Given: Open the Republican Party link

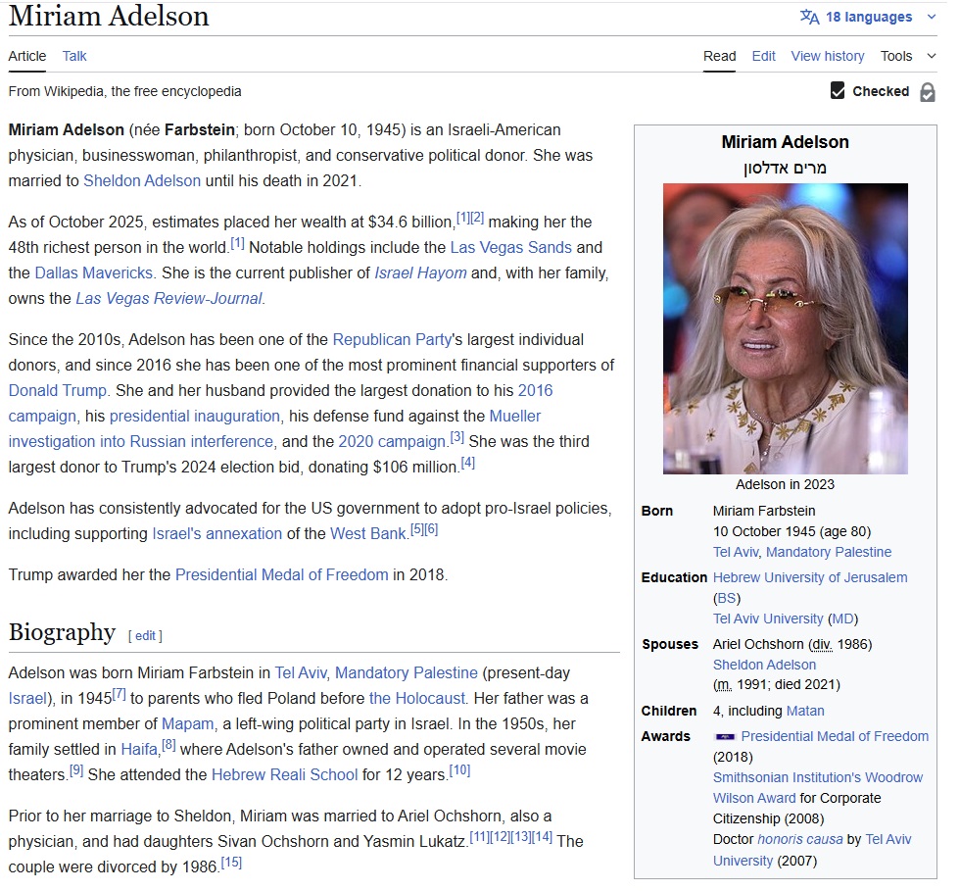Looking at the screenshot, I should [x=392, y=339].
